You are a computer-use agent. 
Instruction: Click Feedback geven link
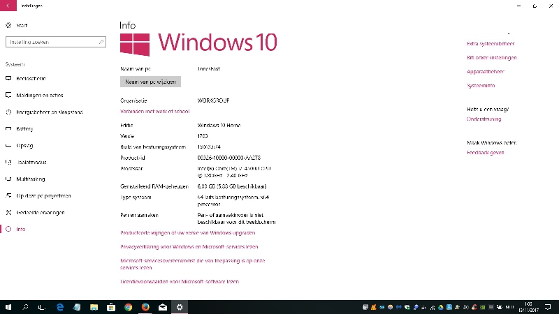coord(485,152)
